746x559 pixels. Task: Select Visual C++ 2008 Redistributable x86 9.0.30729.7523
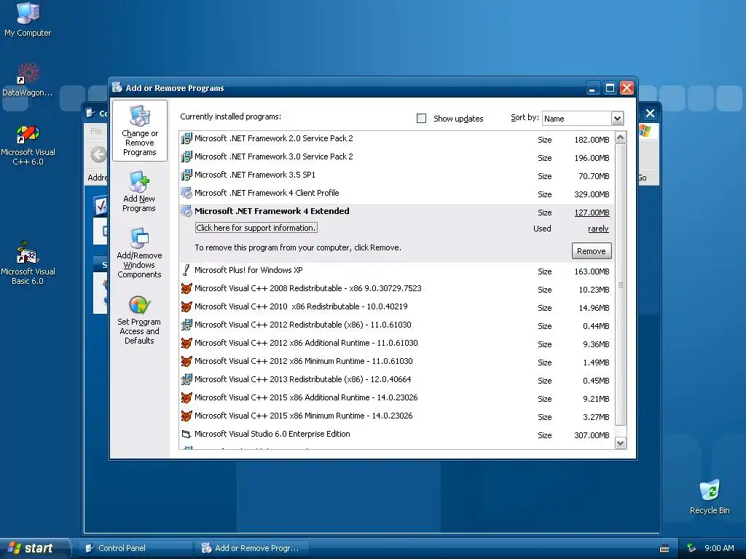(397, 288)
